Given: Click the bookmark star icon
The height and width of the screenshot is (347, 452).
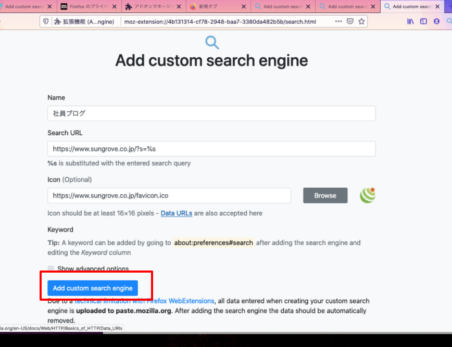Looking at the screenshot, I should [x=361, y=21].
